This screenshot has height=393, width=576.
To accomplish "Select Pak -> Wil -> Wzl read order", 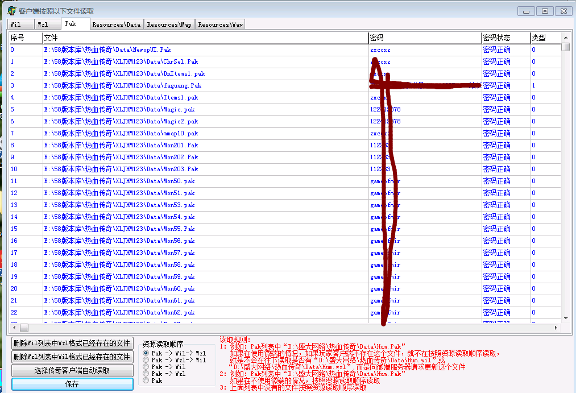I will click(x=174, y=353).
